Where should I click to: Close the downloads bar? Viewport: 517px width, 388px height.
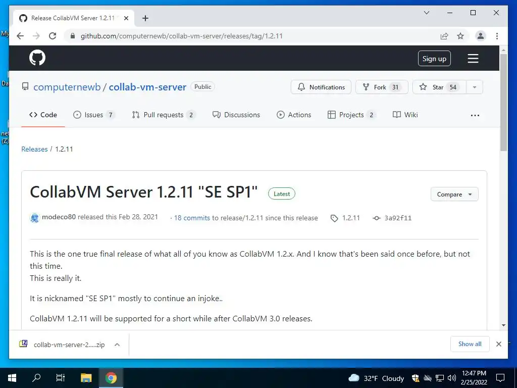click(498, 344)
